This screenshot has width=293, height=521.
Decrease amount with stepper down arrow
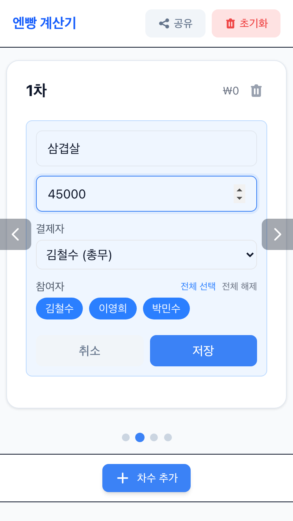239,198
